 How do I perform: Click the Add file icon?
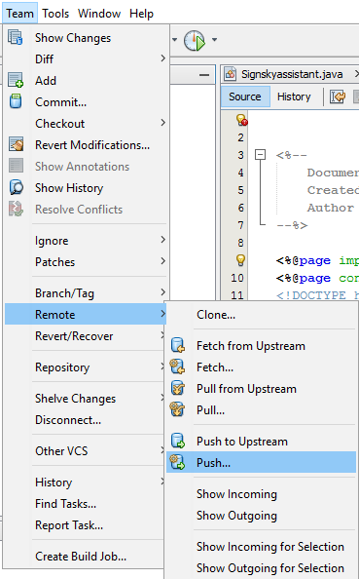coord(16,80)
